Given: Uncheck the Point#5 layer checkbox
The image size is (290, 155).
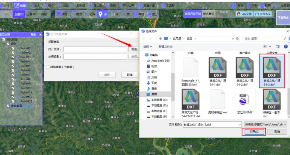Looking at the screenshot, I should pyautogui.click(x=12, y=66).
